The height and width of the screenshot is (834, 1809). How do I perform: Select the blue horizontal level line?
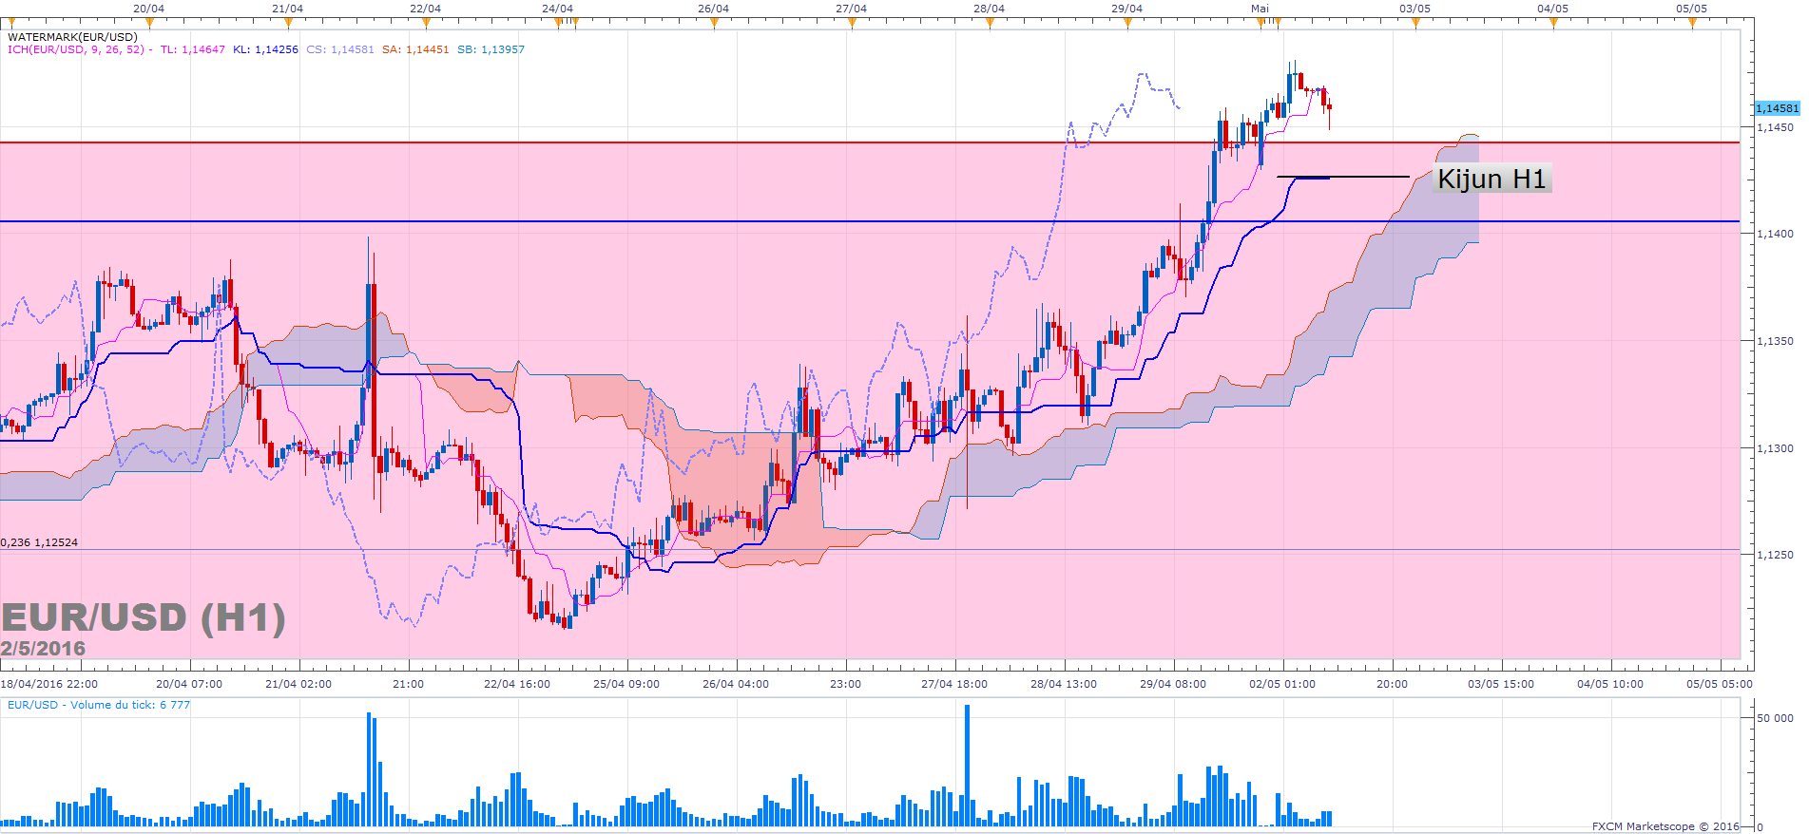(x=665, y=221)
